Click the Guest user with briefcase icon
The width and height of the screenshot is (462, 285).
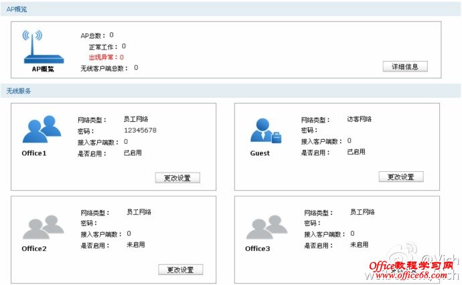click(x=266, y=130)
